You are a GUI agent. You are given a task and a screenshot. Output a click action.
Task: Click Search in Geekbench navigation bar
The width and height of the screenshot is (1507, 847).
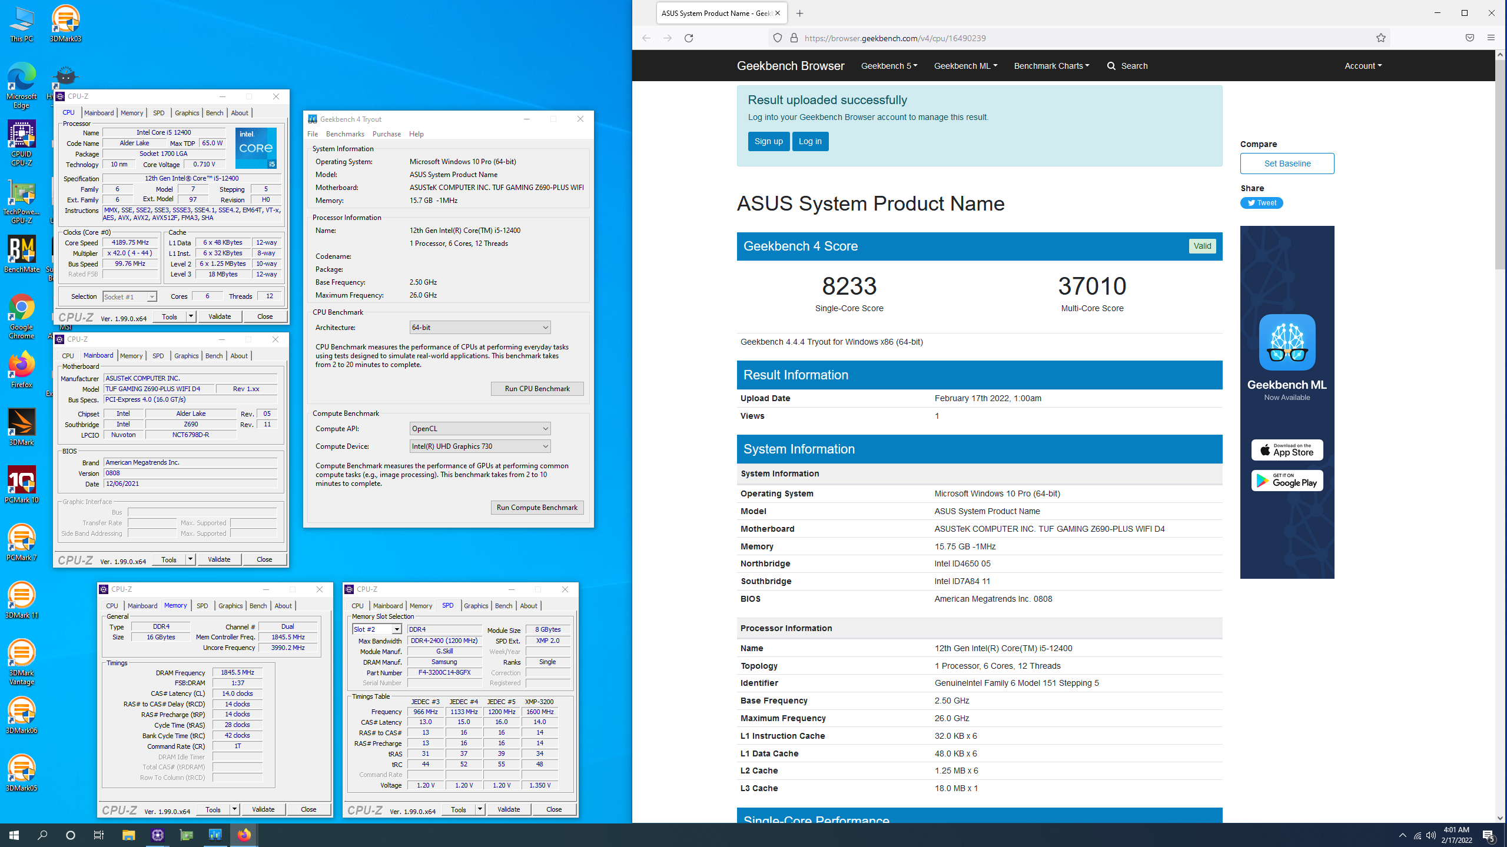[1127, 66]
